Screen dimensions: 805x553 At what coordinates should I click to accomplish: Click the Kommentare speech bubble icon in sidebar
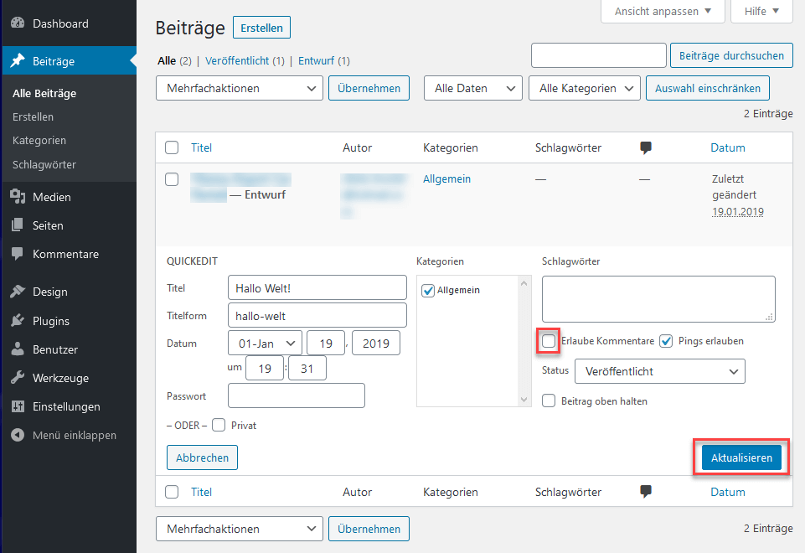pos(18,254)
